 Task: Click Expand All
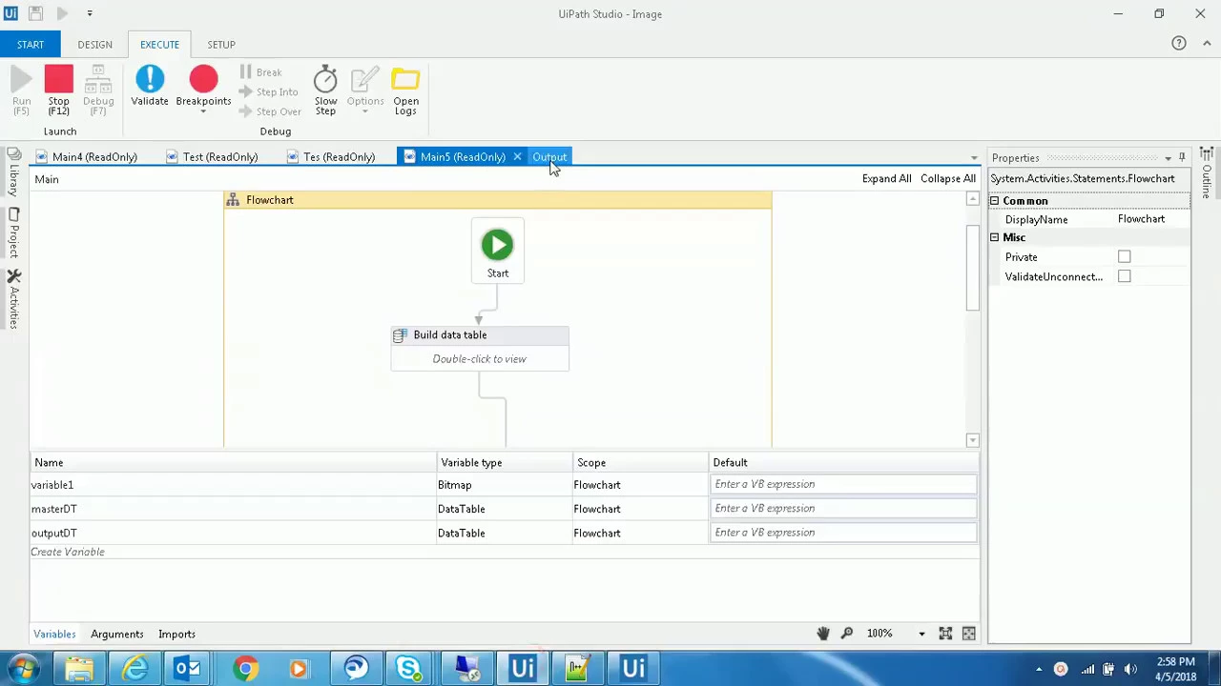point(886,179)
